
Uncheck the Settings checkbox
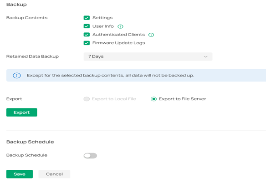pos(87,18)
